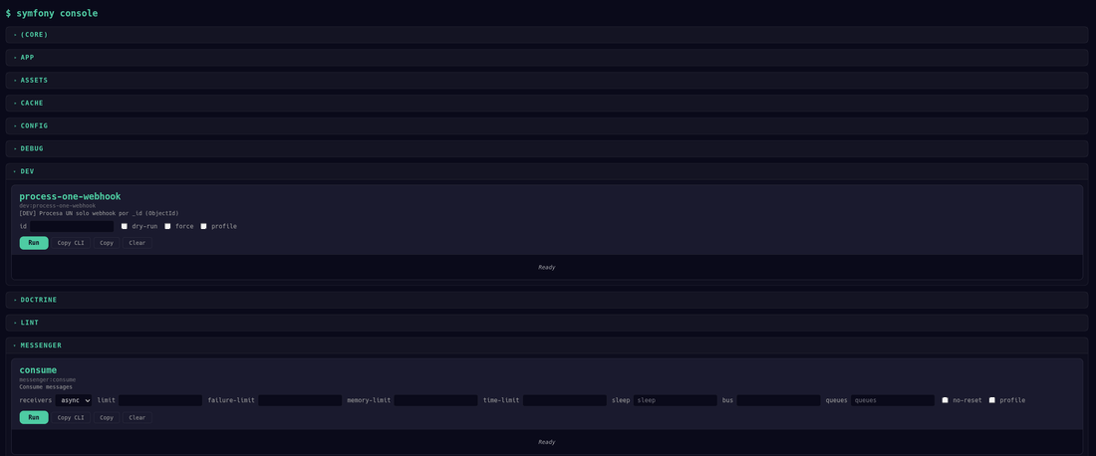Click the 'Consume messages' description
The height and width of the screenshot is (456, 1096).
coord(46,386)
